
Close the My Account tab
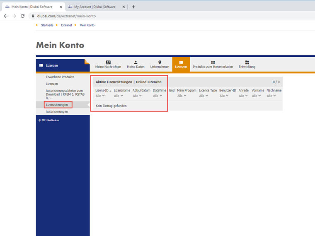(124, 7)
